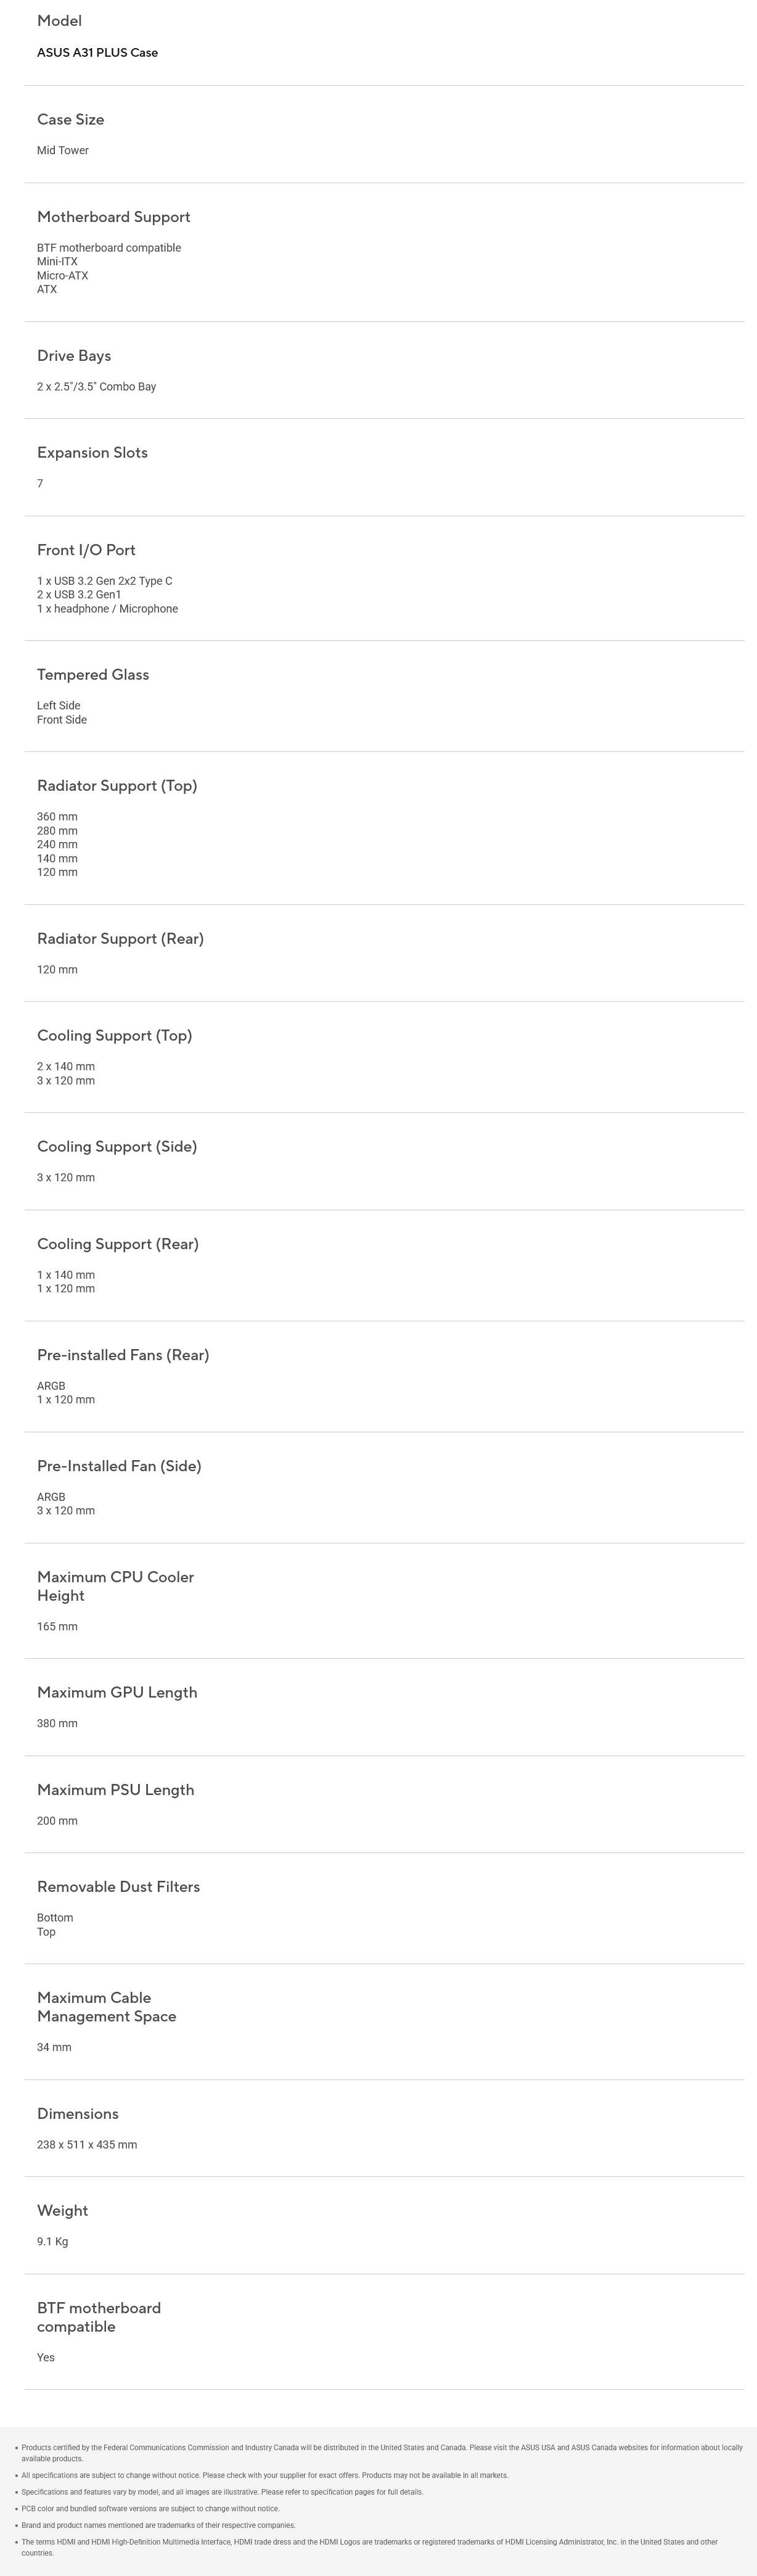Click the Front I/O Port heading
The image size is (757, 2576).
pyautogui.click(x=86, y=550)
